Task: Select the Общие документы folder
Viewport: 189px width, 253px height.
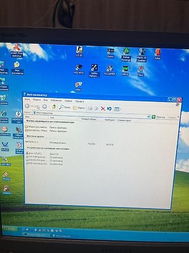Action: coord(36,127)
